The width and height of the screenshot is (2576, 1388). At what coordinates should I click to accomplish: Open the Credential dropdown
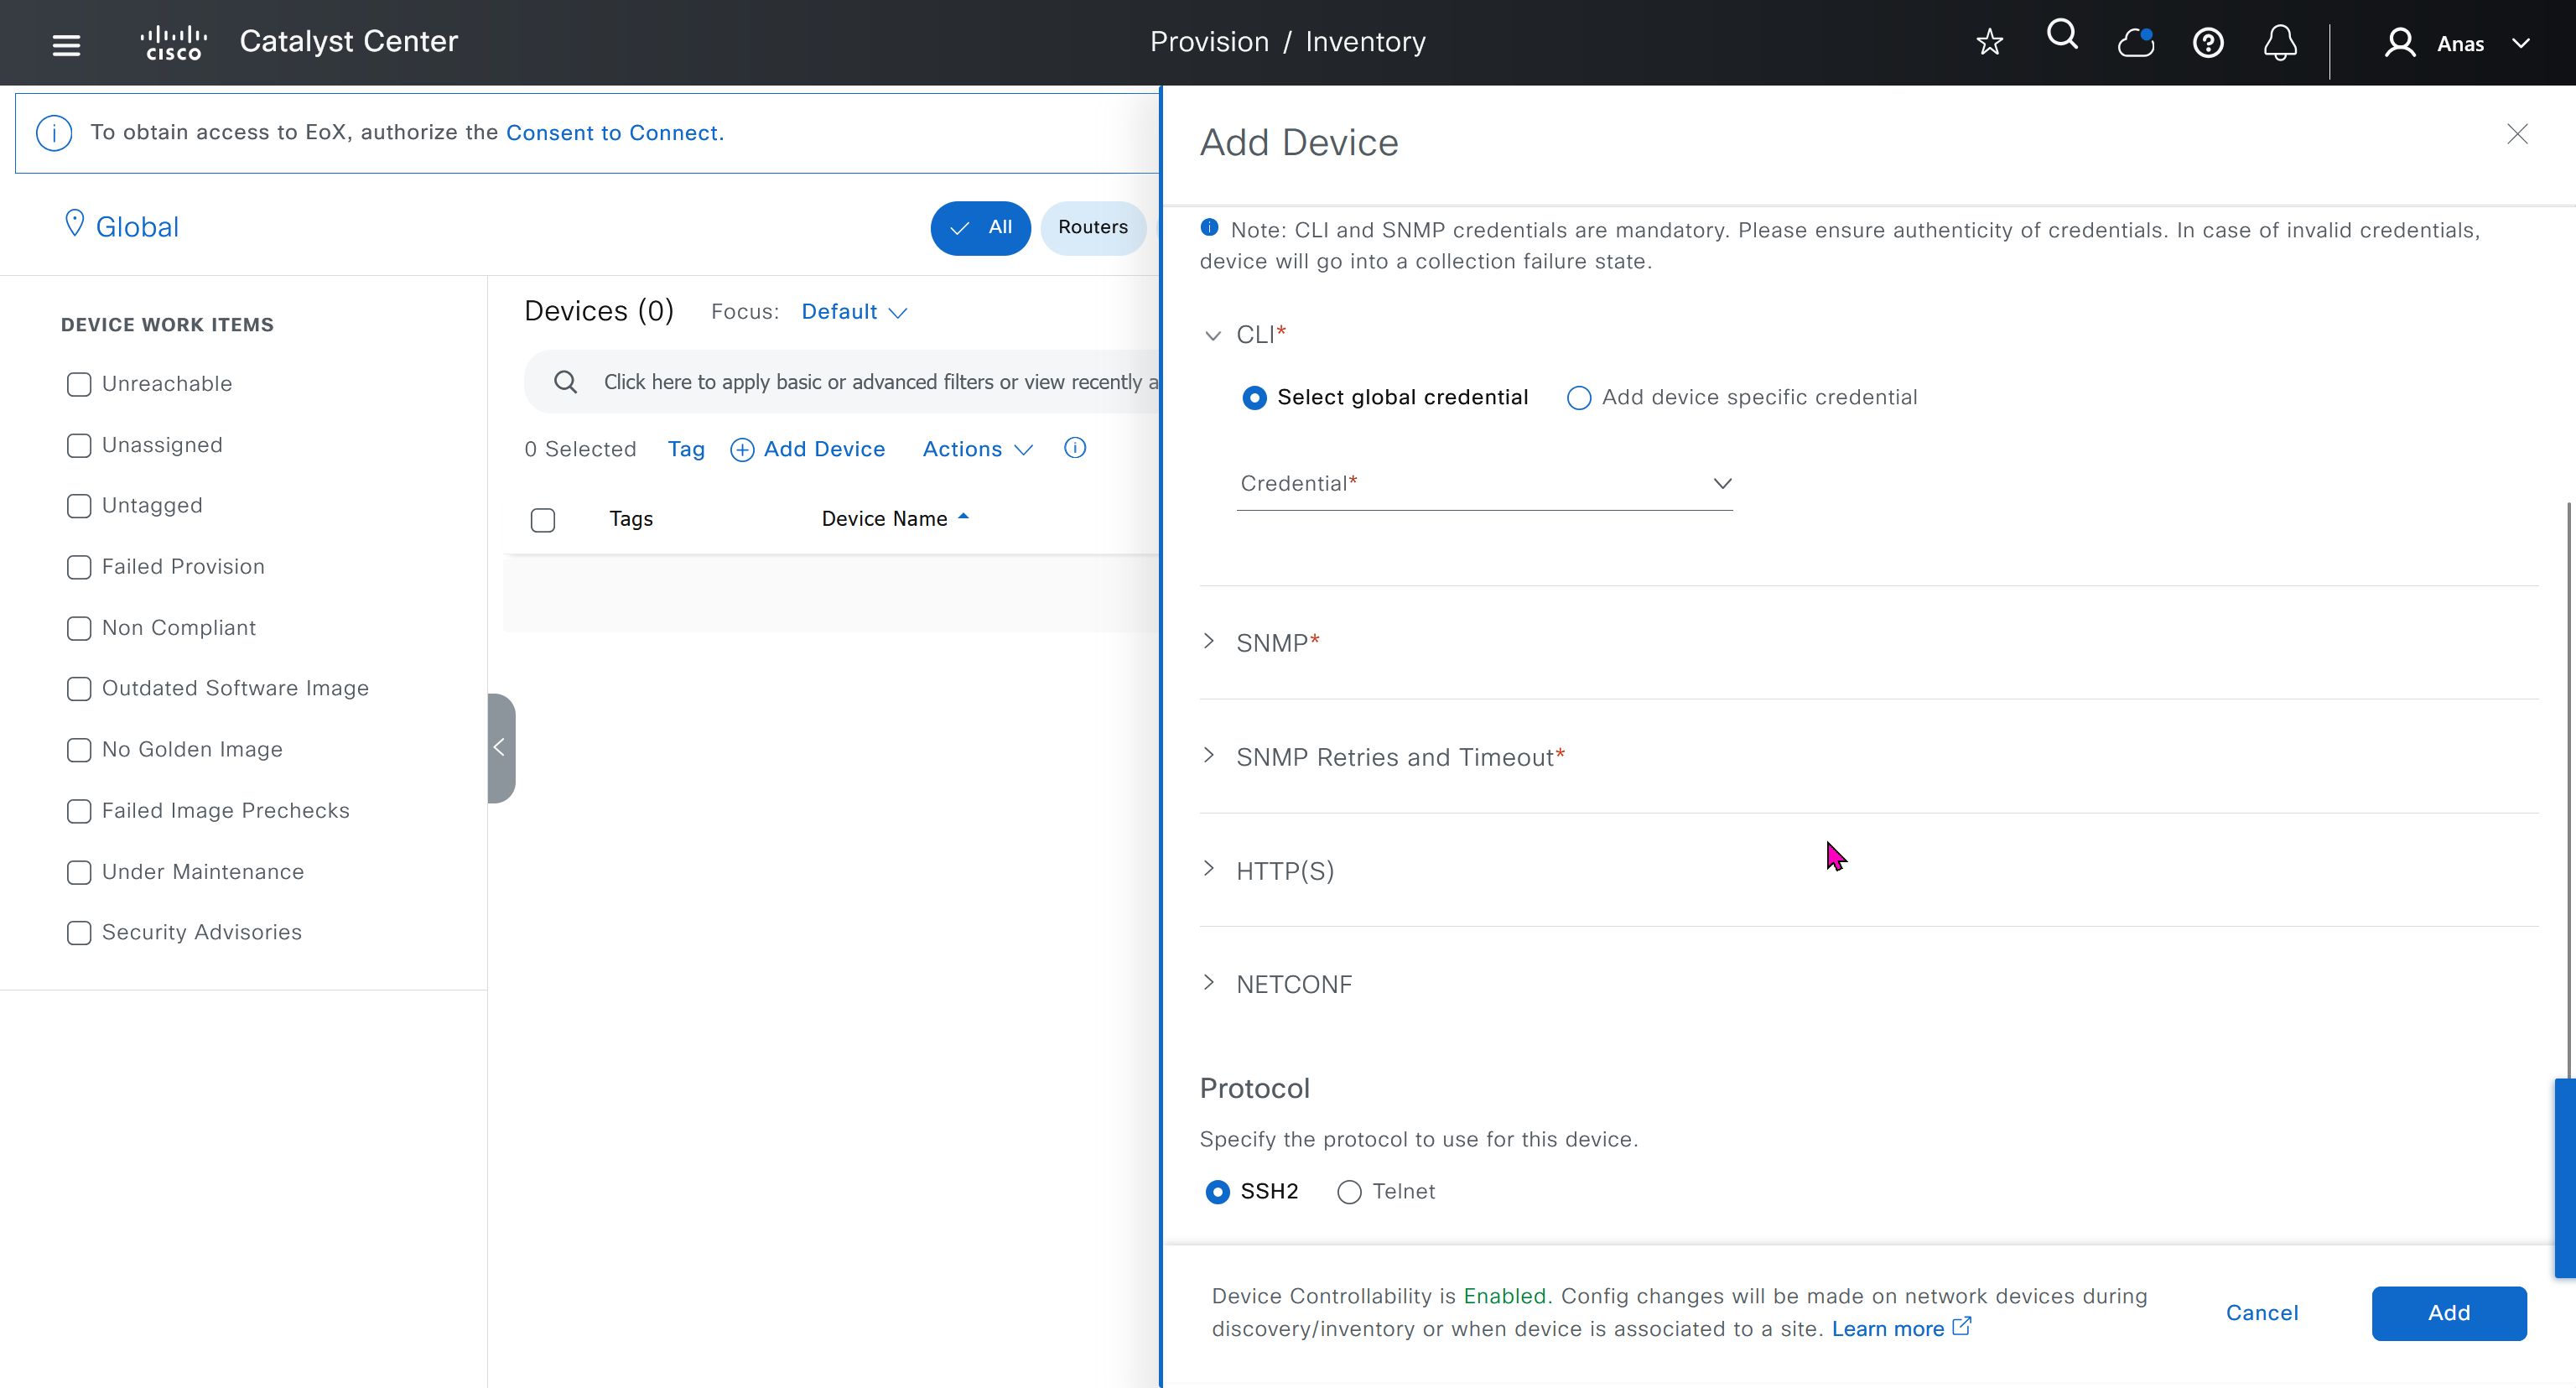[1484, 484]
